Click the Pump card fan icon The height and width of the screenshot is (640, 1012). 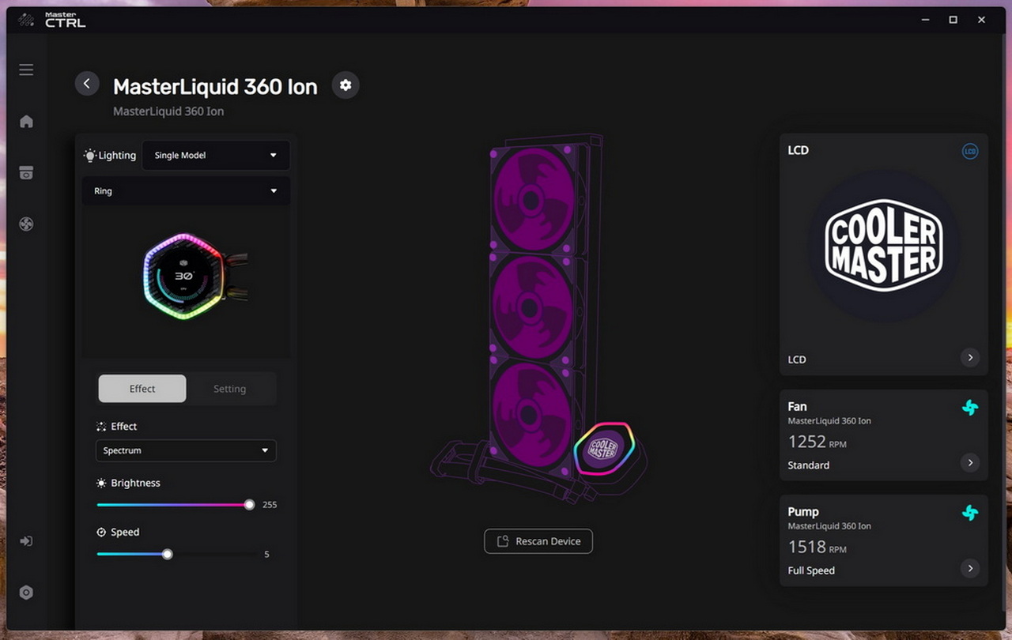(970, 513)
